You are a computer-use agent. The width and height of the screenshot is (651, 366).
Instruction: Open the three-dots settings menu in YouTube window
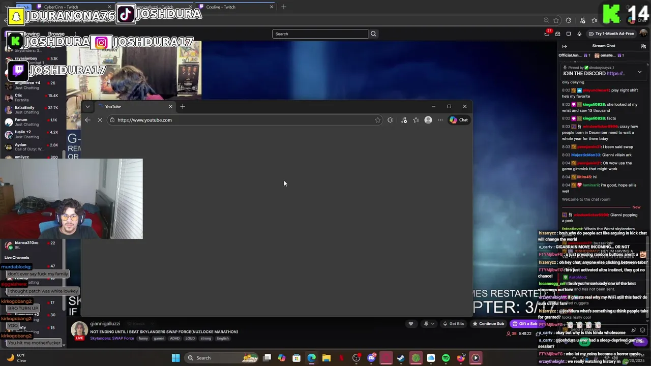[440, 120]
